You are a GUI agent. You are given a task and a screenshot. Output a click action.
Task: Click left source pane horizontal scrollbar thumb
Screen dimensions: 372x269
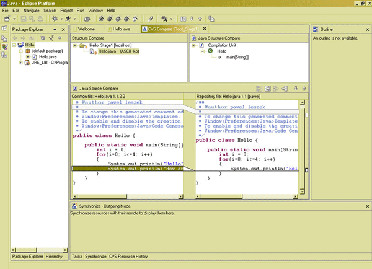102,196
